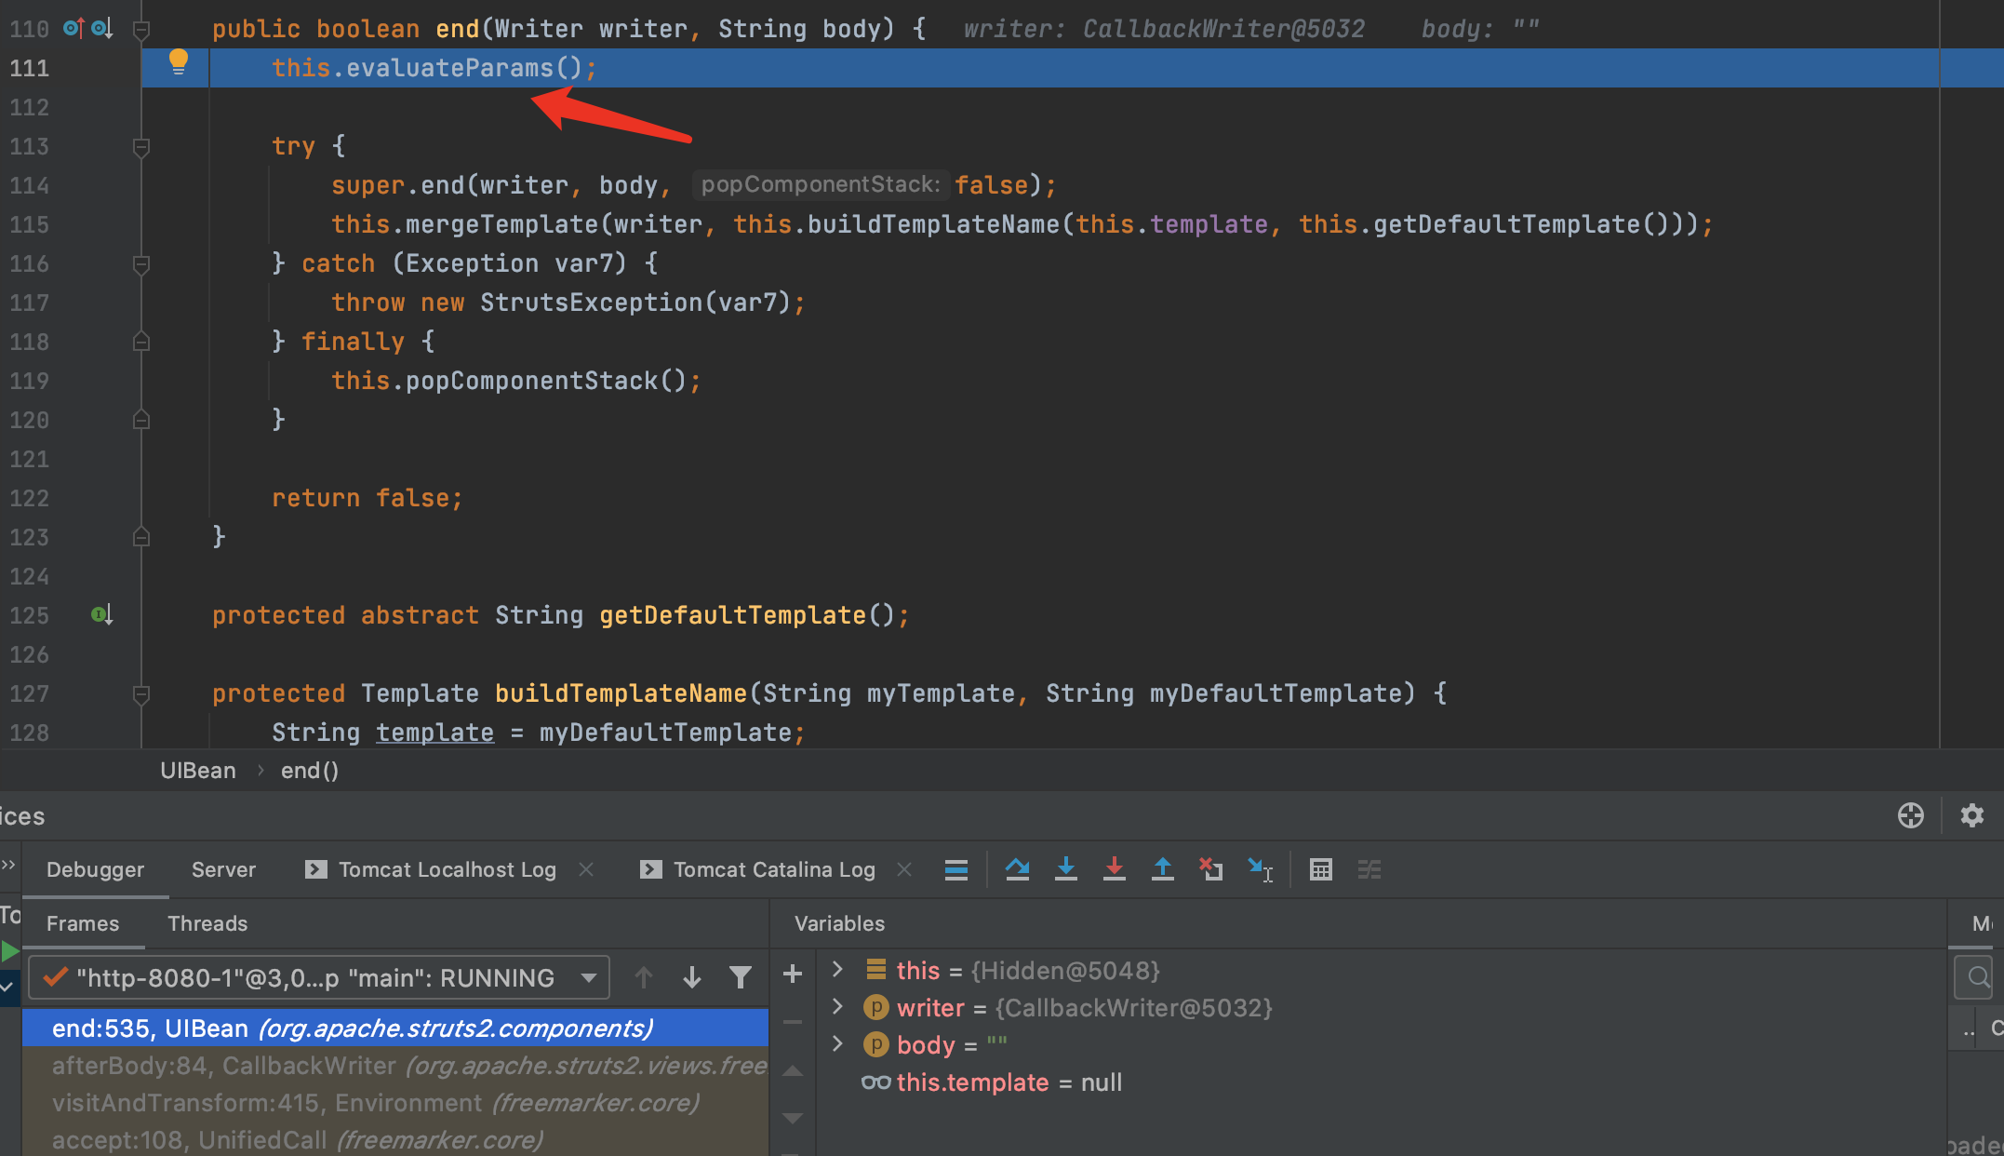
Task: Click line number 111 in the gutter
Action: coord(30,68)
